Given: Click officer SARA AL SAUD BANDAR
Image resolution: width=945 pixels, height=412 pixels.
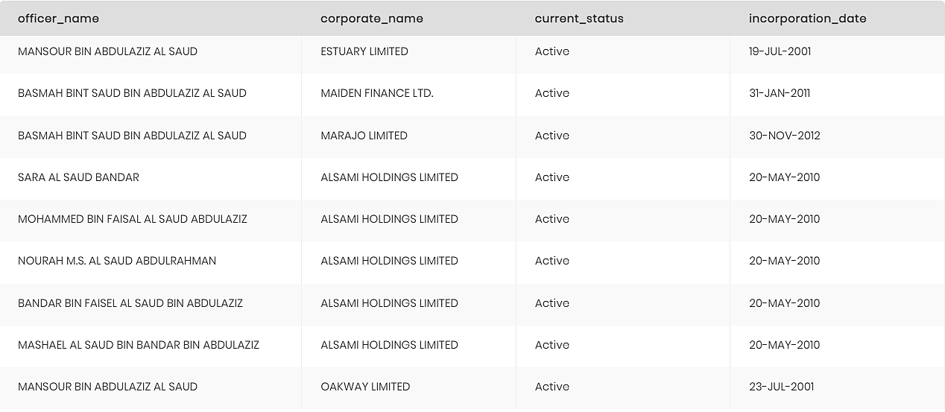Looking at the screenshot, I should pos(78,177).
